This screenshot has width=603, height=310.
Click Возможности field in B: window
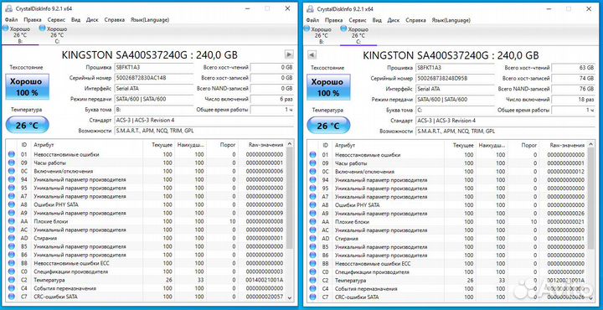[x=204, y=131]
